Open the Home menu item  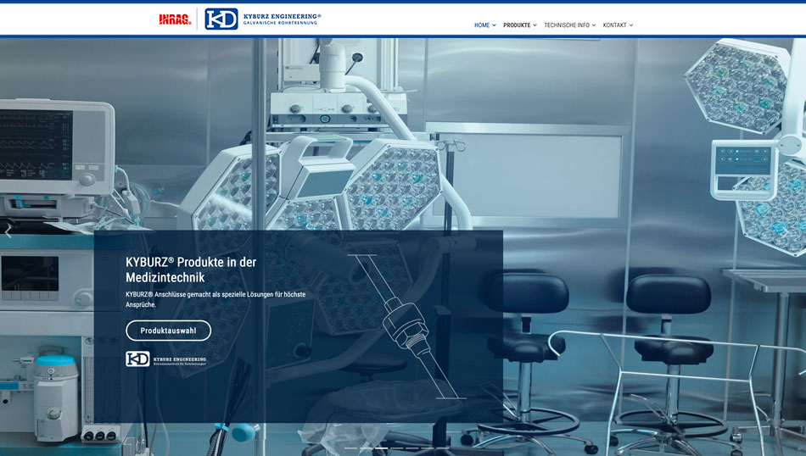pyautogui.click(x=481, y=25)
